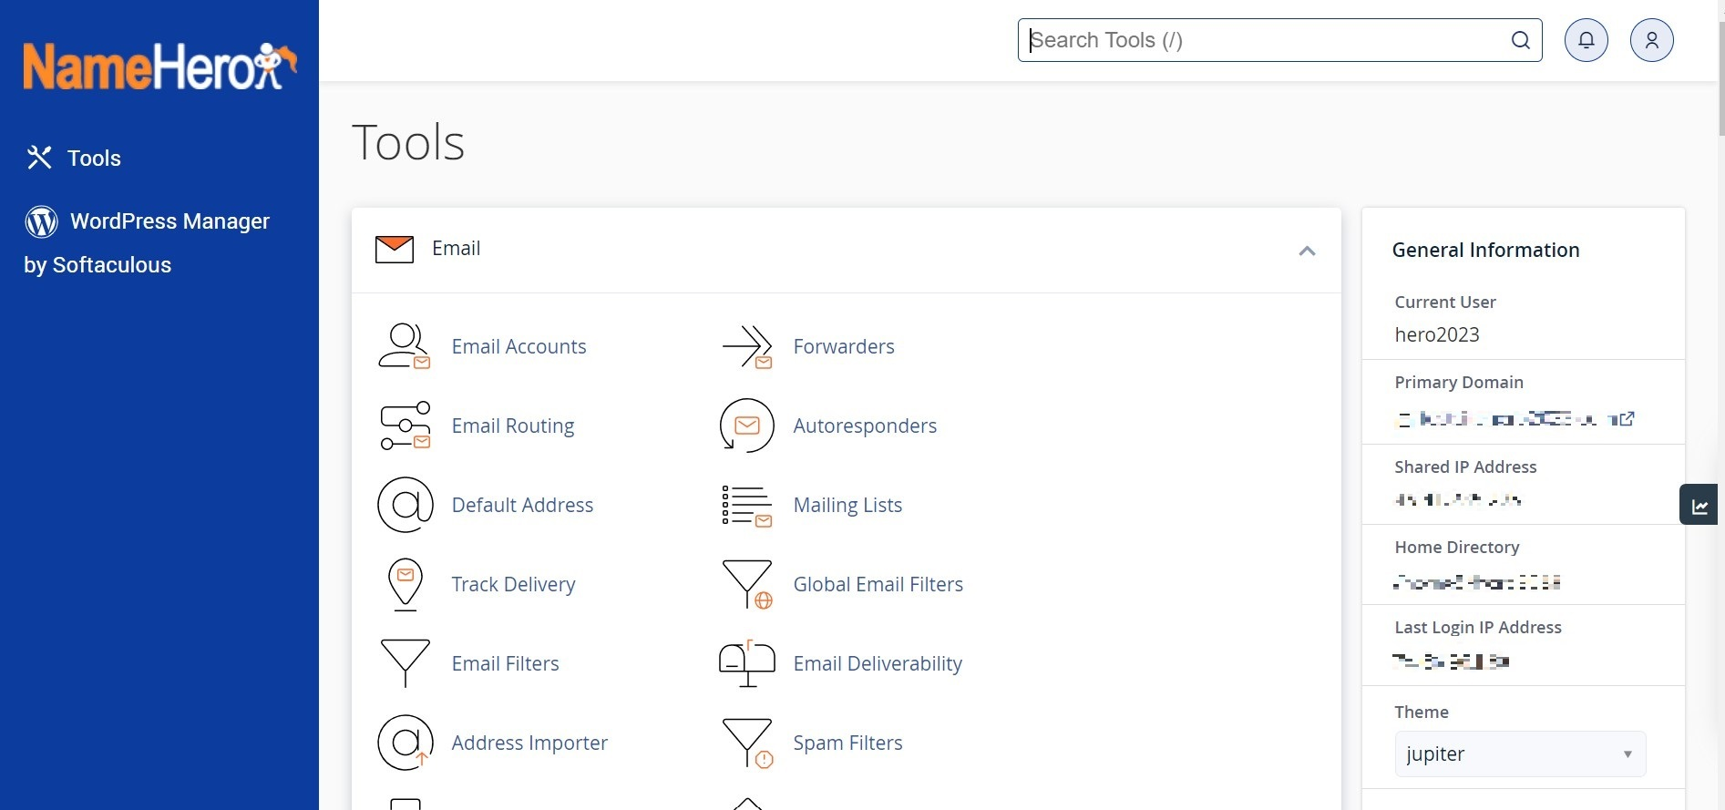Open Track Delivery pin icon
Screen dimensions: 1725x810
(405, 584)
